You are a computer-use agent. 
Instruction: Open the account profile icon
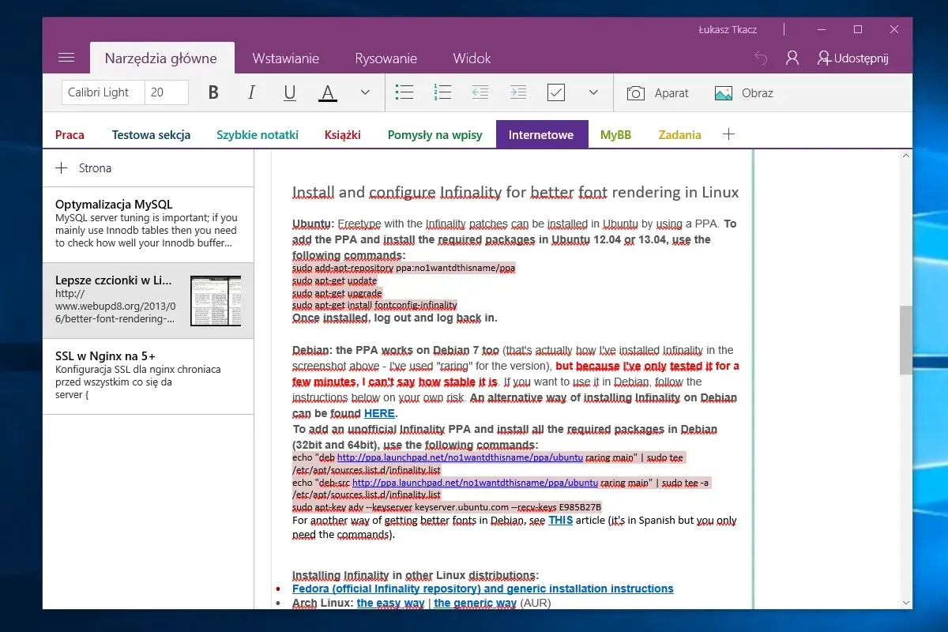click(792, 58)
